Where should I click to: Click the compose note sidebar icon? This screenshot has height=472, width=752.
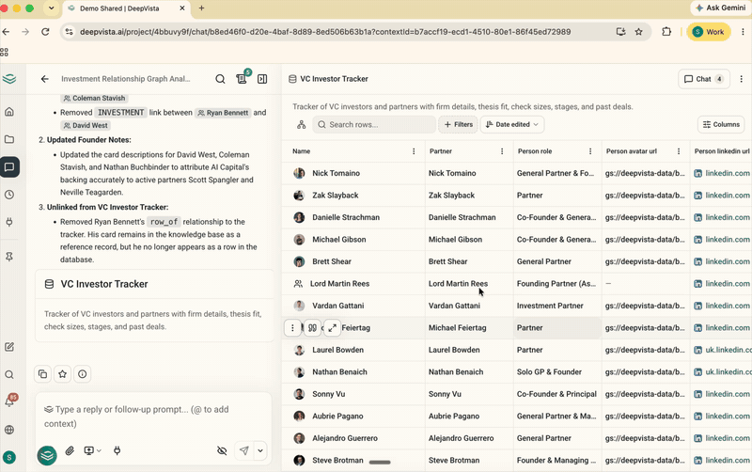click(9, 347)
